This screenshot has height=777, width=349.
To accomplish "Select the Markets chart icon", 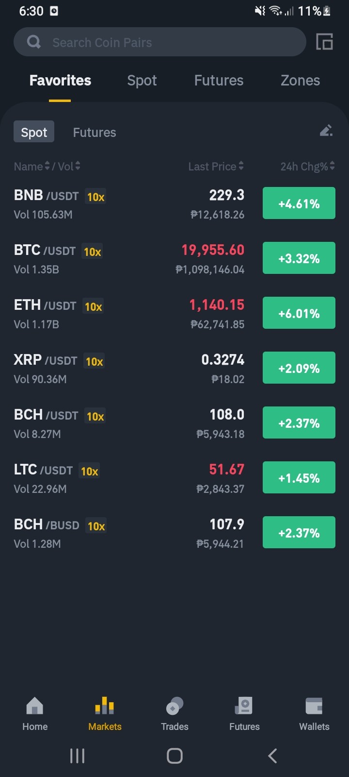I will point(105,706).
